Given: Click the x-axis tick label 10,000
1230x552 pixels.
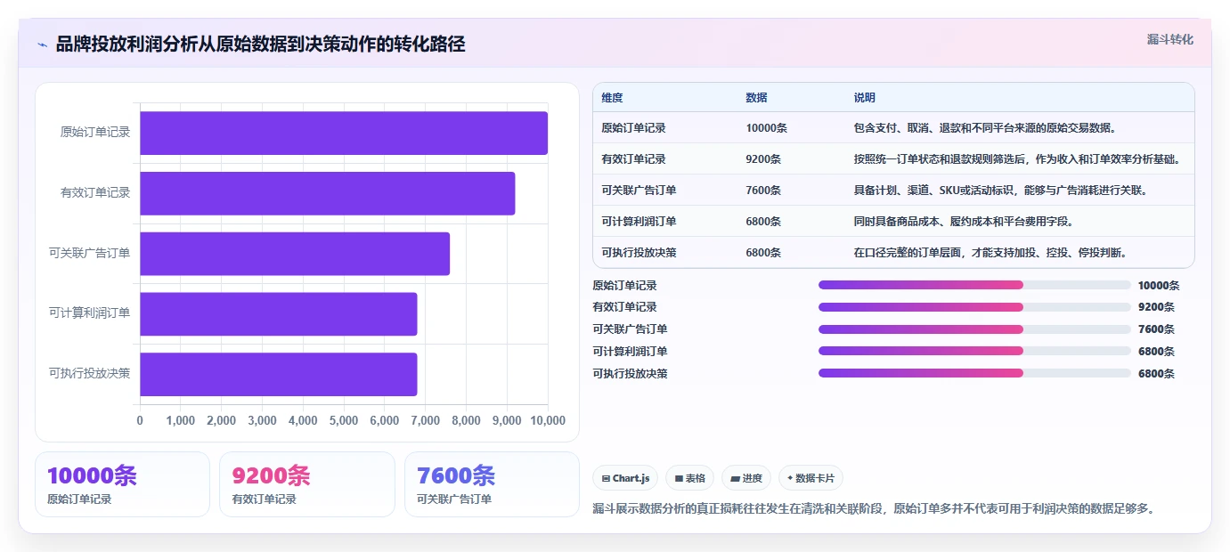Looking at the screenshot, I should [x=548, y=420].
